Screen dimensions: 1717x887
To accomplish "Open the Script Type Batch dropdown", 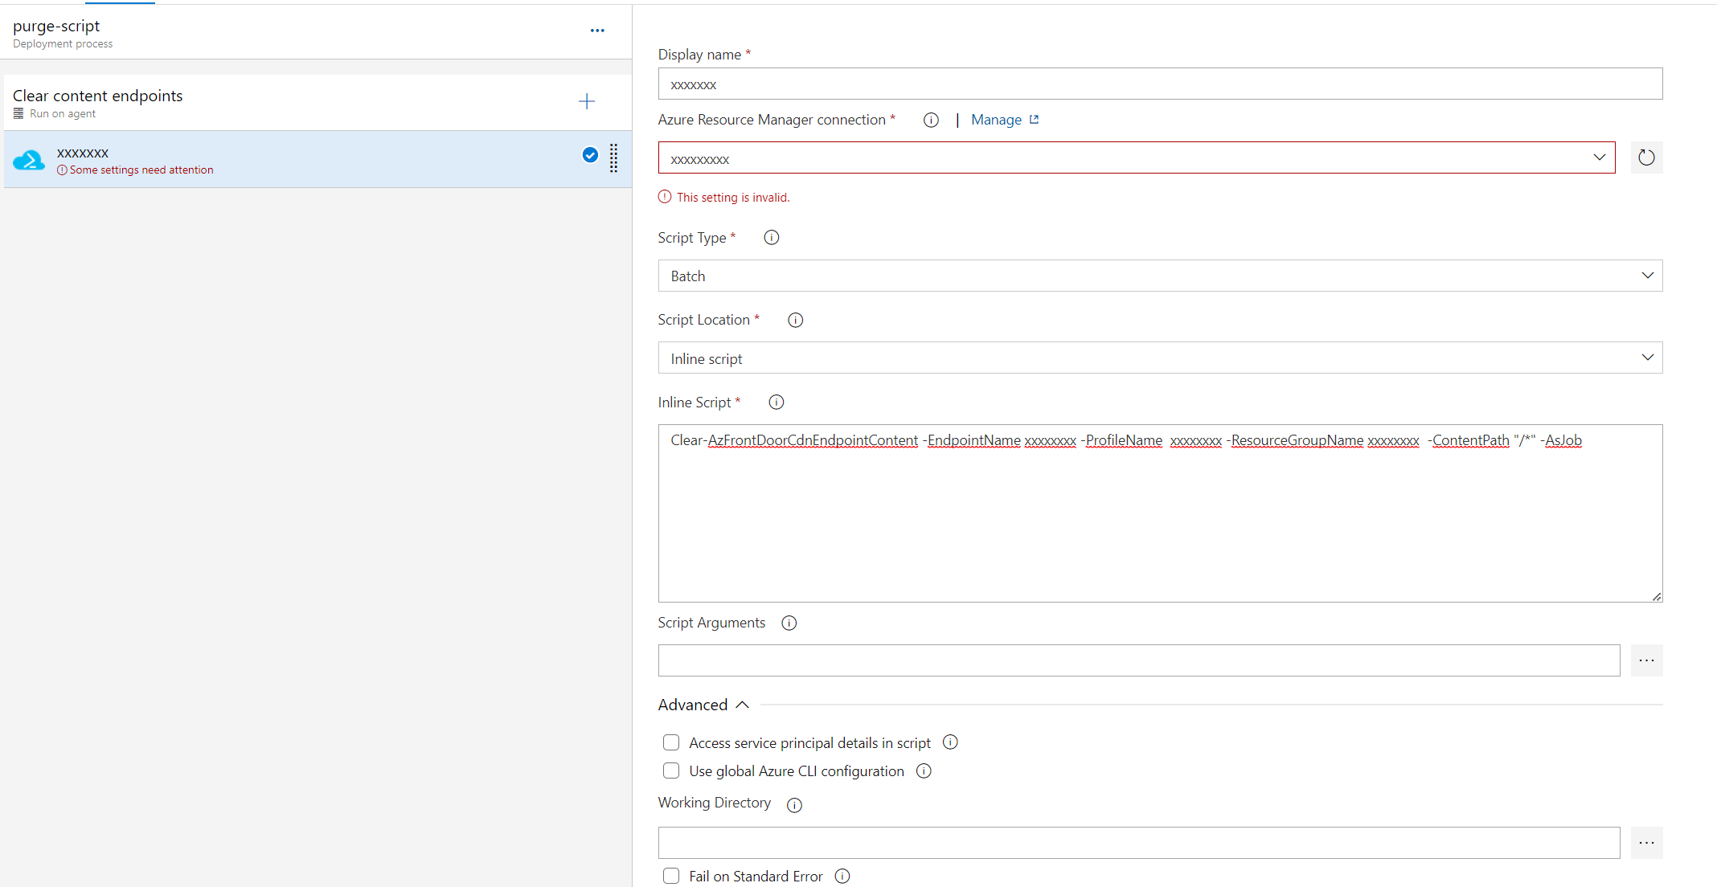I will pyautogui.click(x=1159, y=276).
